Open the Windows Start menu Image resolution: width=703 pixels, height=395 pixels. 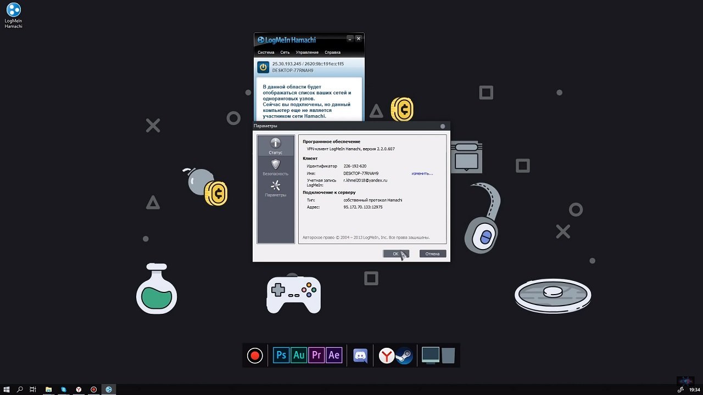[7, 390]
